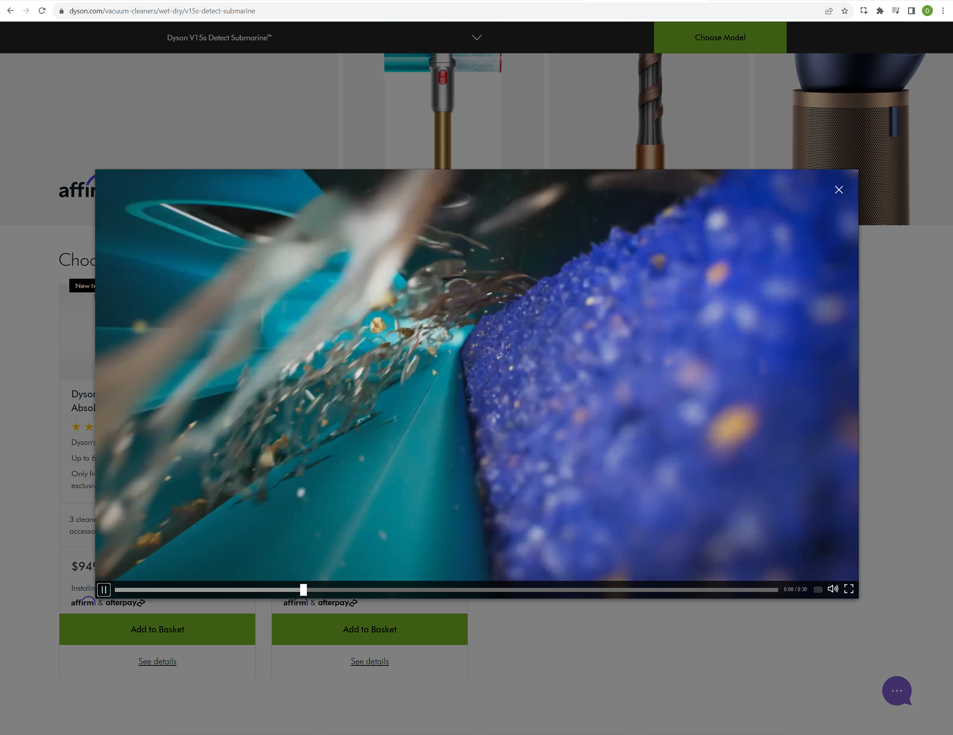The width and height of the screenshot is (953, 735).
Task: Open the browser share page icon
Action: (x=829, y=11)
